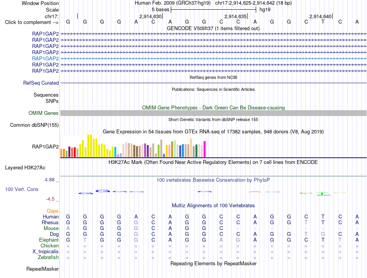Click the RepeatMasker track label
This screenshot has height=278, width=367.
(42, 269)
